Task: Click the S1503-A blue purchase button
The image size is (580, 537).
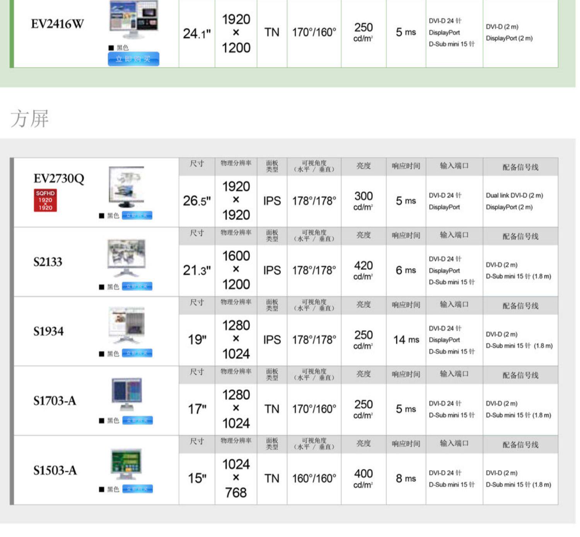Action: pyautogui.click(x=137, y=489)
